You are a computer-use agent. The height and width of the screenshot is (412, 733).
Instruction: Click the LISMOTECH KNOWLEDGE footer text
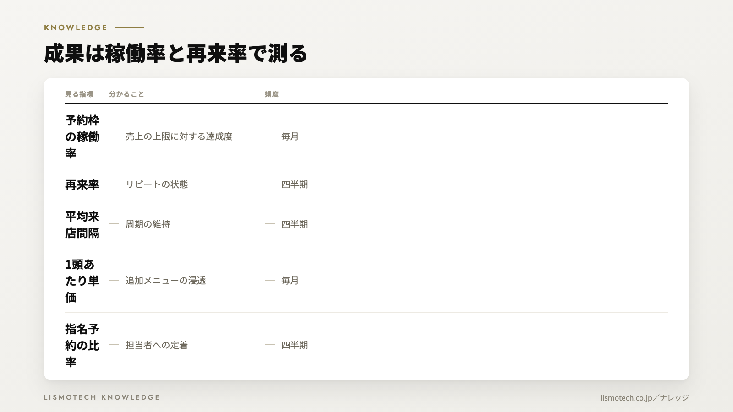click(x=102, y=397)
